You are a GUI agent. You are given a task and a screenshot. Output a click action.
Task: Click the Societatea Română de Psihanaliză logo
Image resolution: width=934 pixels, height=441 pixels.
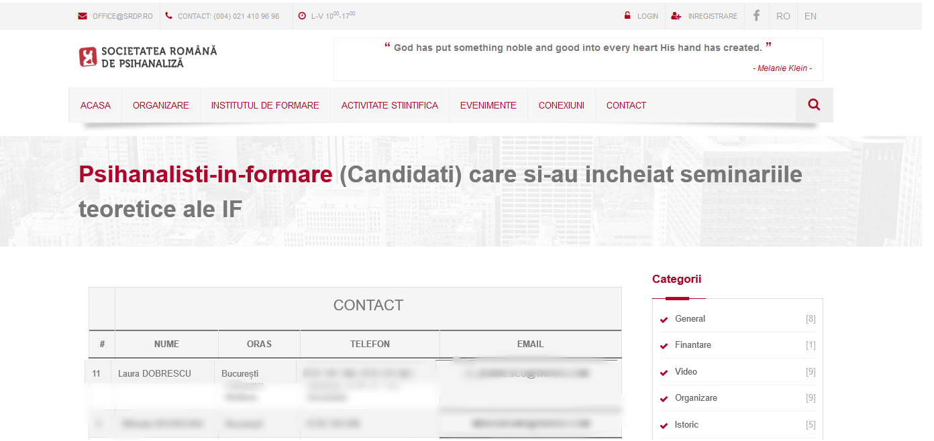coord(148,57)
